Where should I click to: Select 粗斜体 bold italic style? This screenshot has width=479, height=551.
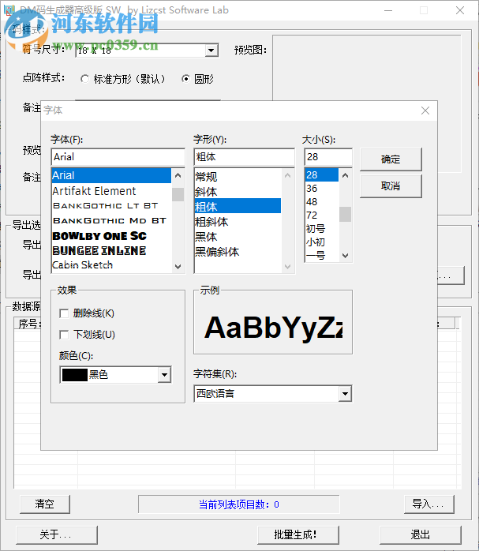tap(238, 222)
